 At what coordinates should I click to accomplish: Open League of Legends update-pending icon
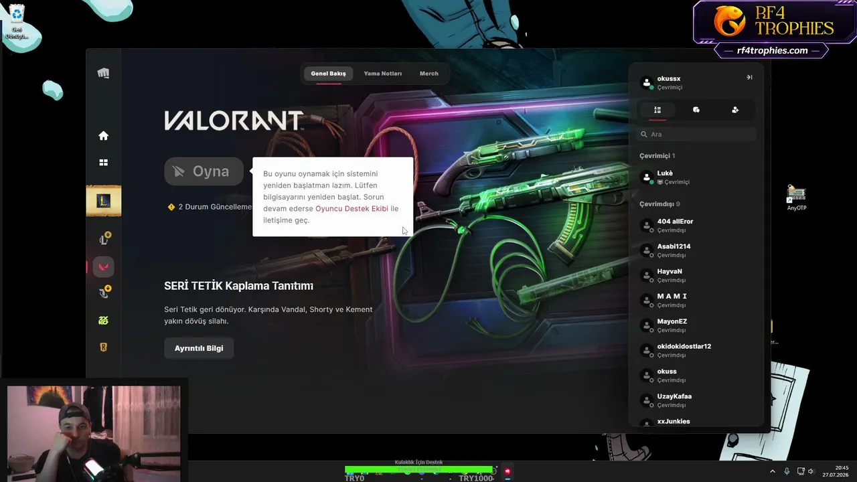pyautogui.click(x=104, y=239)
